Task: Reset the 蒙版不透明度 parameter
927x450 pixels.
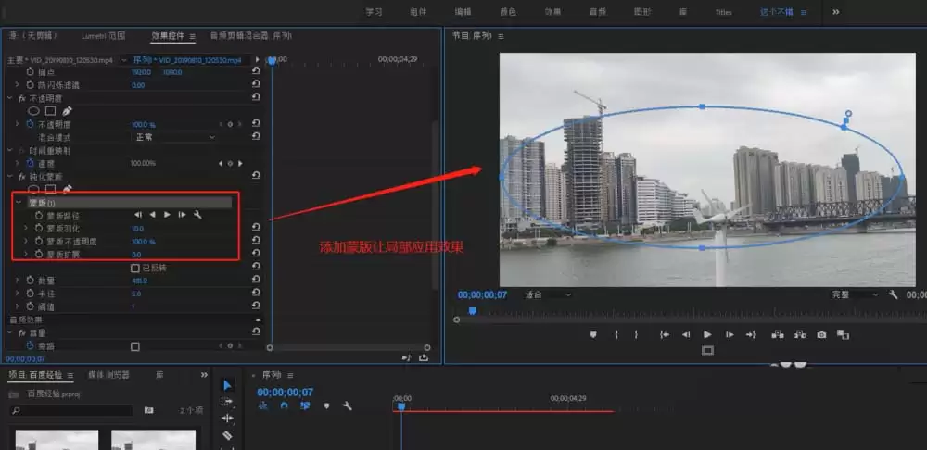Action: click(256, 241)
